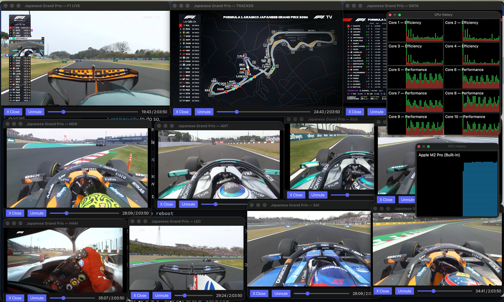Click the 'Core 5 — Performance' graph
This screenshot has width=504, height=302.
coord(415,78)
